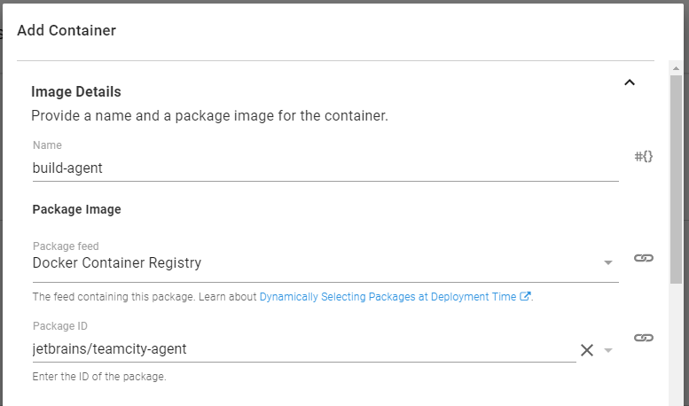689x406 pixels.
Task: Click the external link icon after Deployment Time
Action: 525,297
